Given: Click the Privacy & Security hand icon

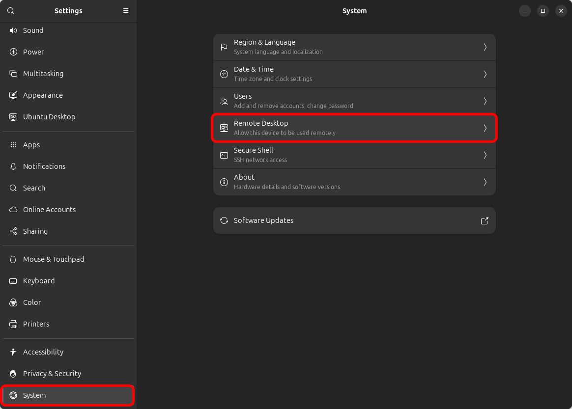Looking at the screenshot, I should (x=13, y=374).
